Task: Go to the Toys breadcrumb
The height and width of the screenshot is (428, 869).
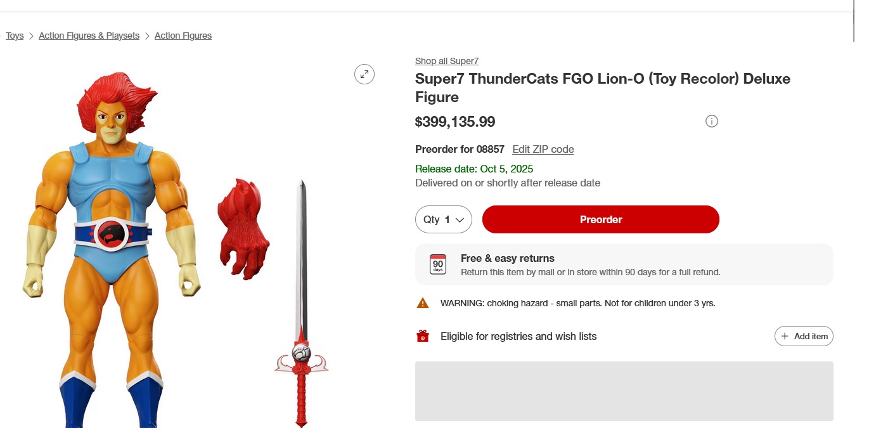Action: tap(15, 36)
